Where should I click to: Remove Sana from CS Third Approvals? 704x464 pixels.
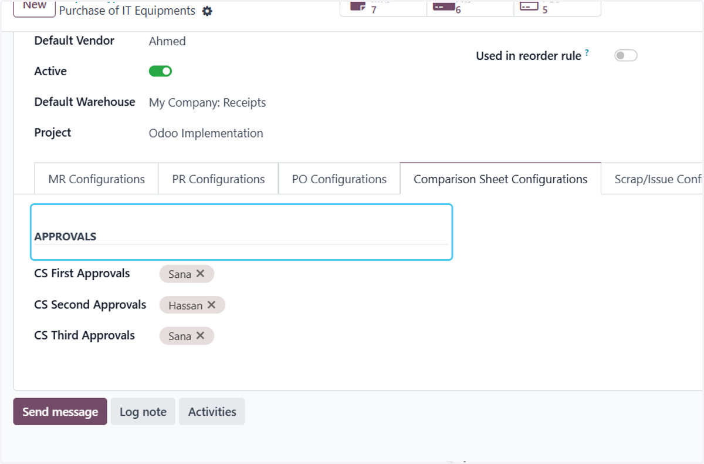(x=200, y=335)
